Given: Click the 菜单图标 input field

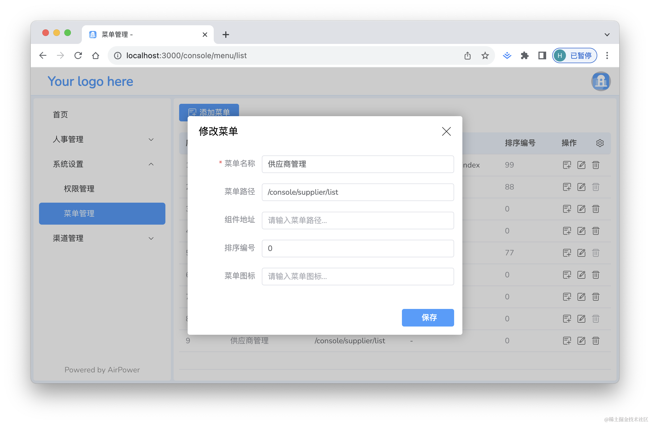Looking at the screenshot, I should click(x=357, y=277).
